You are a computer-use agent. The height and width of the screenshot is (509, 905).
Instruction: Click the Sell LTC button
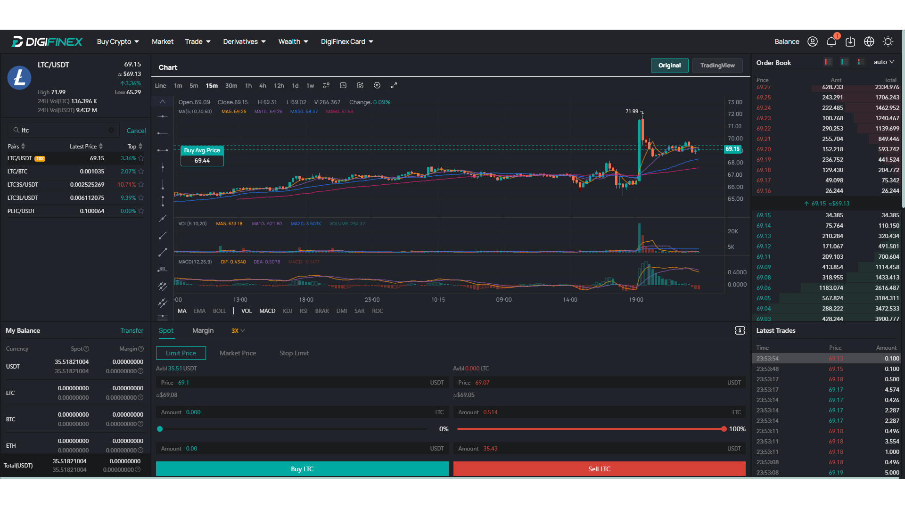[x=599, y=469]
